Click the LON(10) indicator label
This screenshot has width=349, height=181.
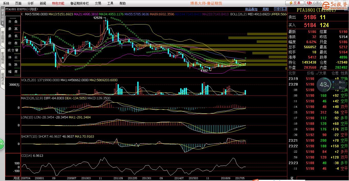click(x=27, y=117)
